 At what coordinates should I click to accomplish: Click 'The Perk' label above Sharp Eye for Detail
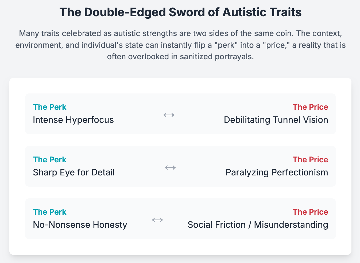49,160
